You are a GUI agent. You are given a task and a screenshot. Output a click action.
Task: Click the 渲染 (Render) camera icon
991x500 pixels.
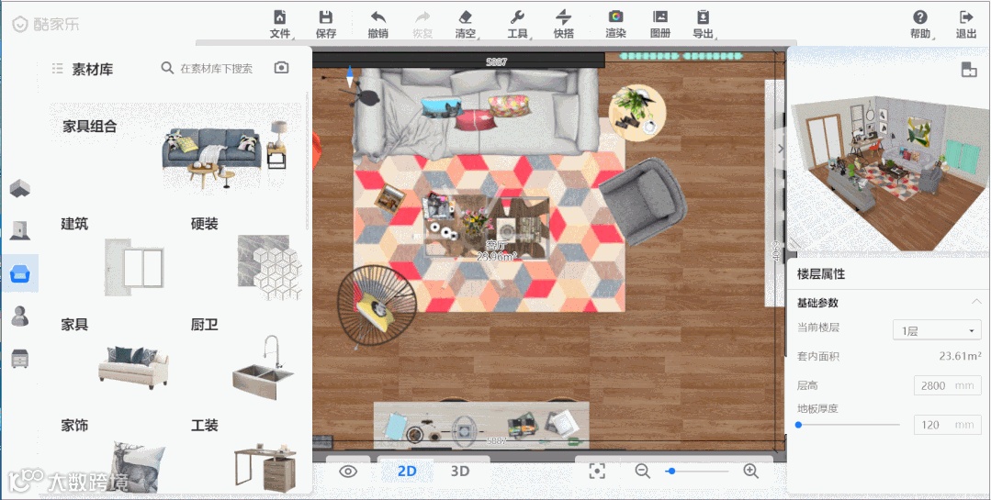[x=615, y=17]
